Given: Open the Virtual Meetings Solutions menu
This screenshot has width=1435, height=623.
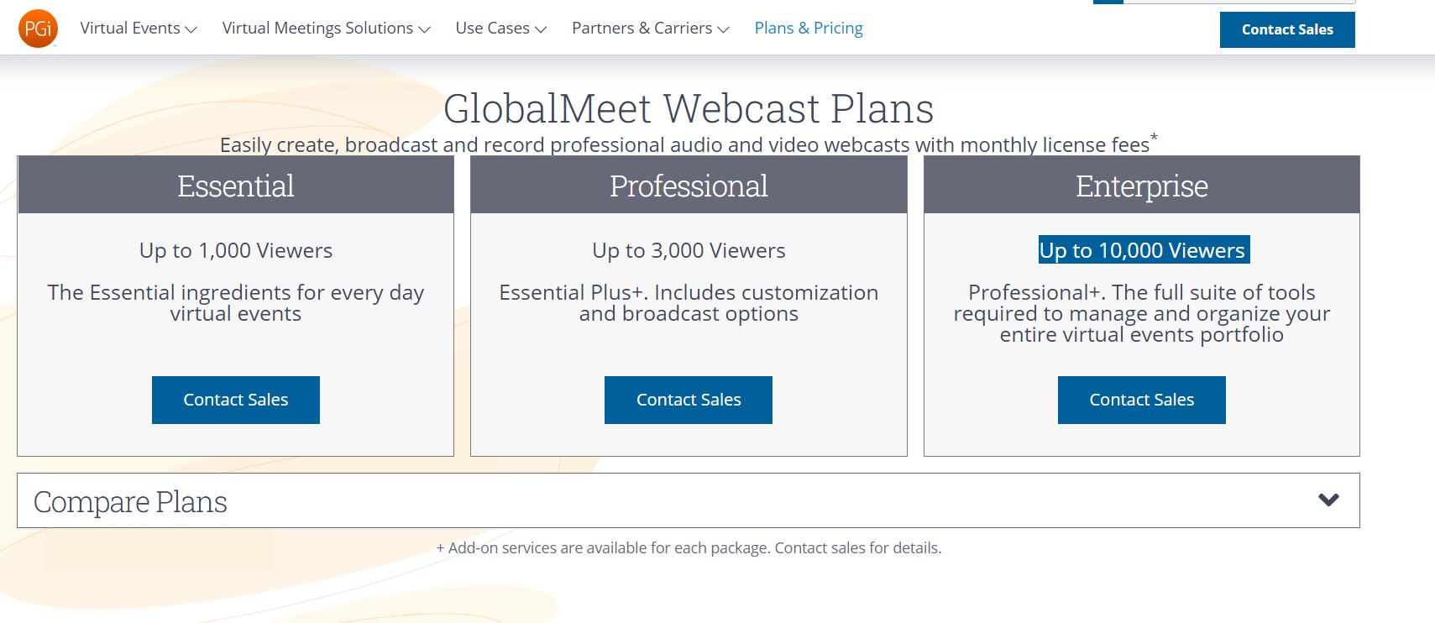Looking at the screenshot, I should [327, 29].
